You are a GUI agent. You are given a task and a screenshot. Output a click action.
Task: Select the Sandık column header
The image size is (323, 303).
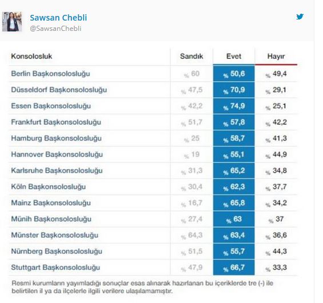point(192,56)
